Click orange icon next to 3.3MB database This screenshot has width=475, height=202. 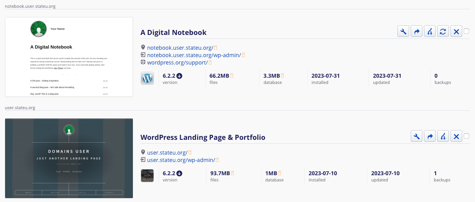point(283,76)
